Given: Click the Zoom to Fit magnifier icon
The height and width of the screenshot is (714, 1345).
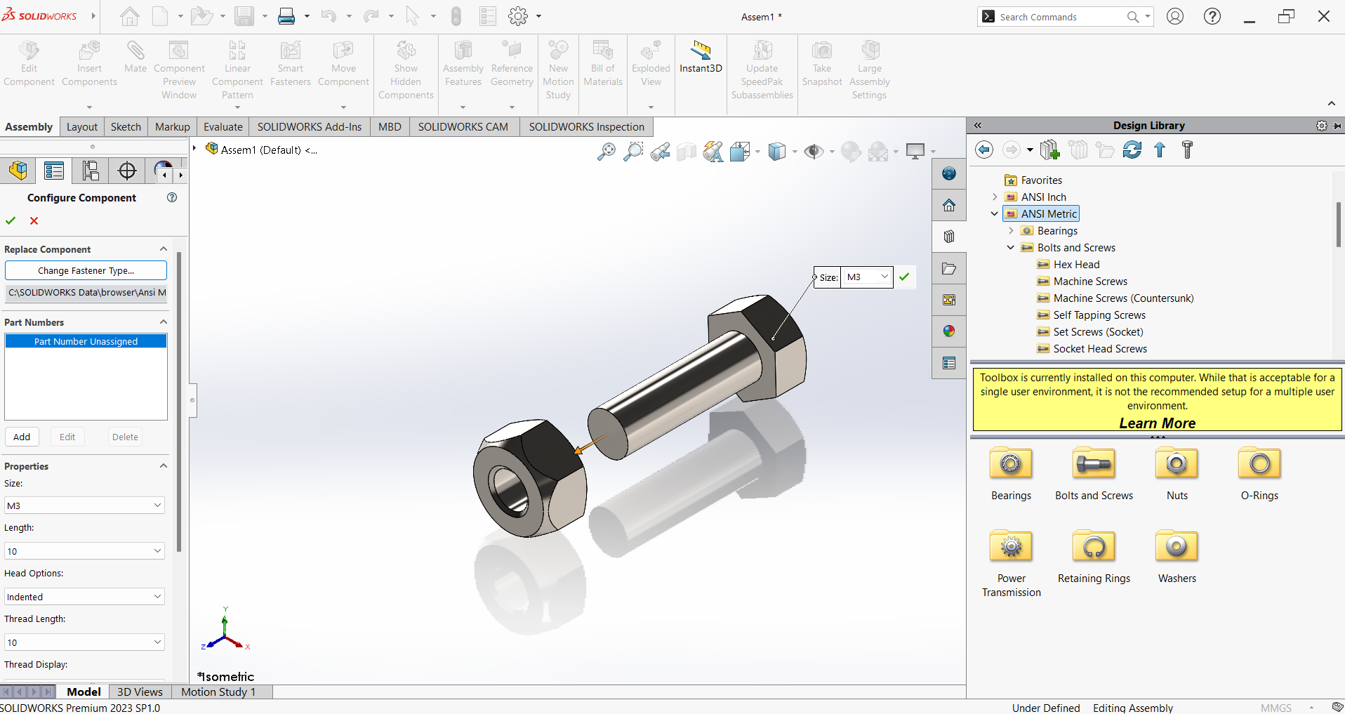Looking at the screenshot, I should click(607, 151).
